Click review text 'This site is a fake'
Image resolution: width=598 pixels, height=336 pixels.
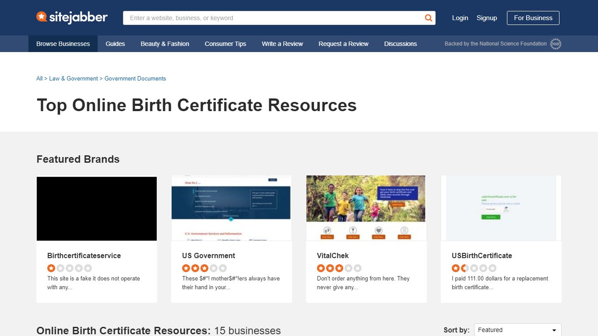pyautogui.click(x=94, y=283)
